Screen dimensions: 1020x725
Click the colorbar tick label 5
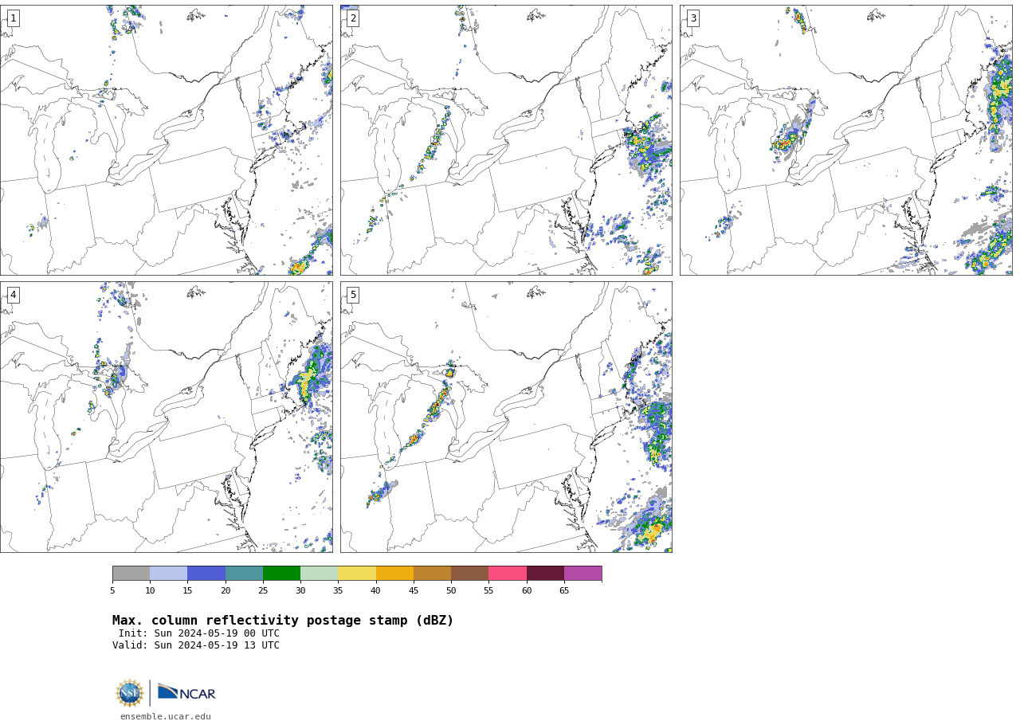pyautogui.click(x=112, y=590)
